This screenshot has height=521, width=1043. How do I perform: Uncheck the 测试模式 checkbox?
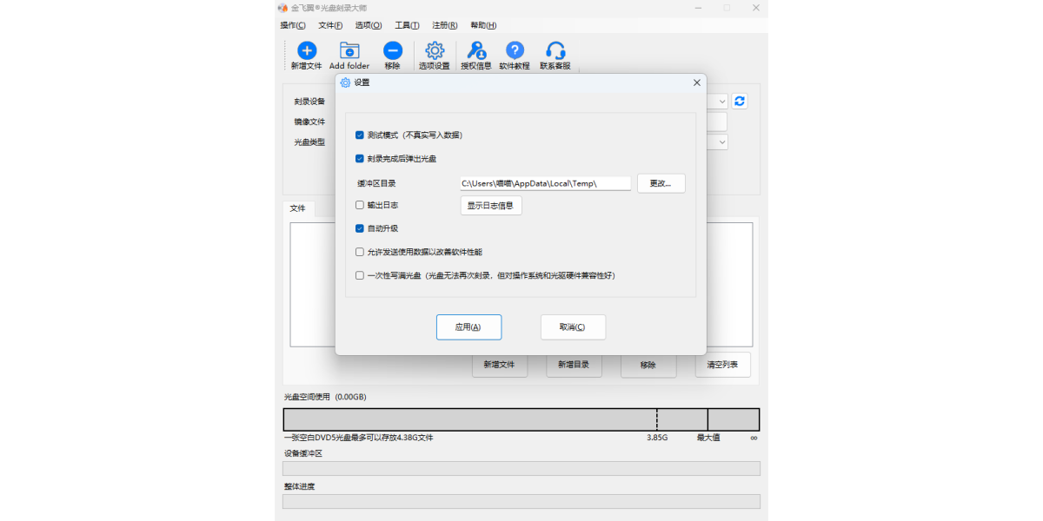(360, 135)
